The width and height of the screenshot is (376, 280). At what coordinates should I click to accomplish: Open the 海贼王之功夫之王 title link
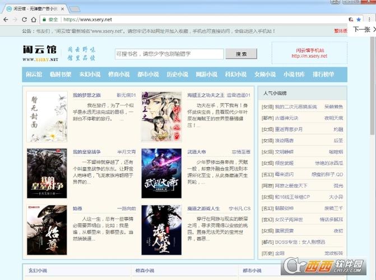click(x=206, y=95)
